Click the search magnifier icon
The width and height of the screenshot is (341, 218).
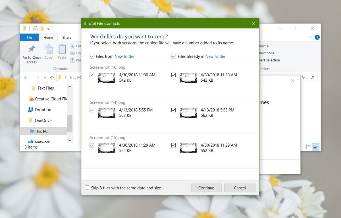pyautogui.click(x=312, y=77)
